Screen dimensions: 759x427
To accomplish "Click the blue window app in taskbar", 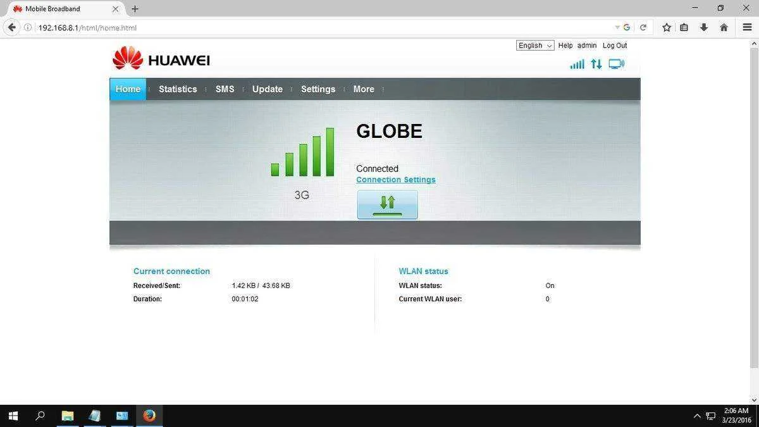I will (122, 416).
